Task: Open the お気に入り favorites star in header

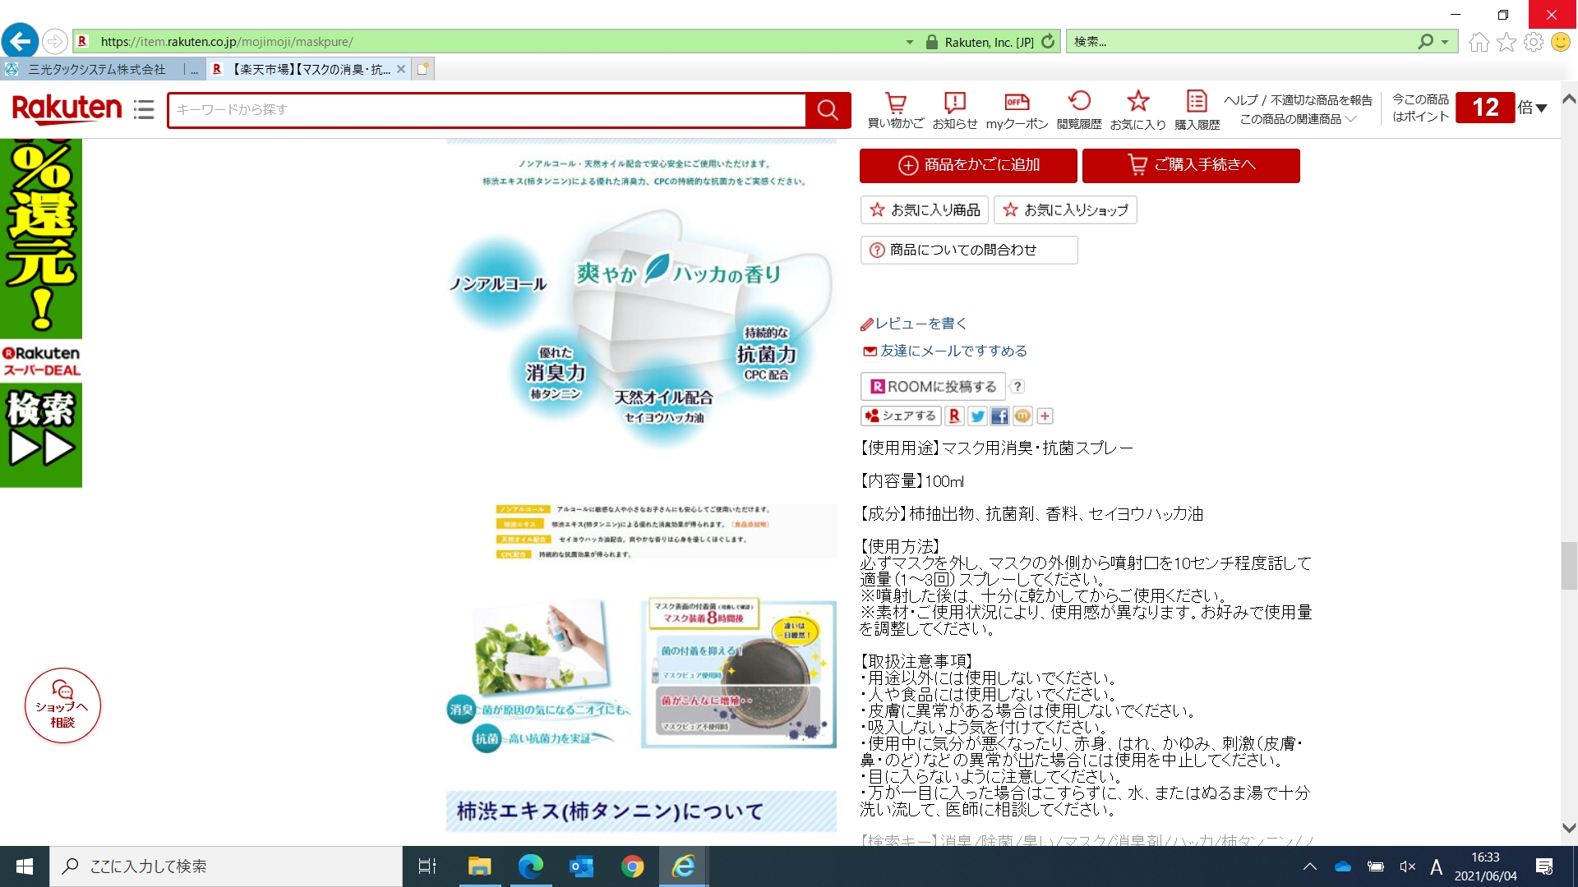Action: 1137,110
